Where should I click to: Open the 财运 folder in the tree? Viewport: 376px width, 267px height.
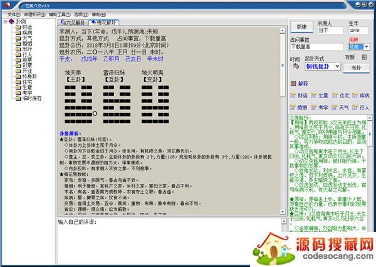24,27
